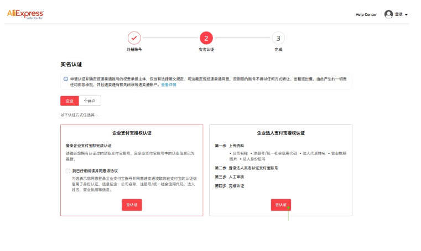
Task: Click 登录企业支付宝即完成认证 text
Action: pyautogui.click(x=89, y=146)
